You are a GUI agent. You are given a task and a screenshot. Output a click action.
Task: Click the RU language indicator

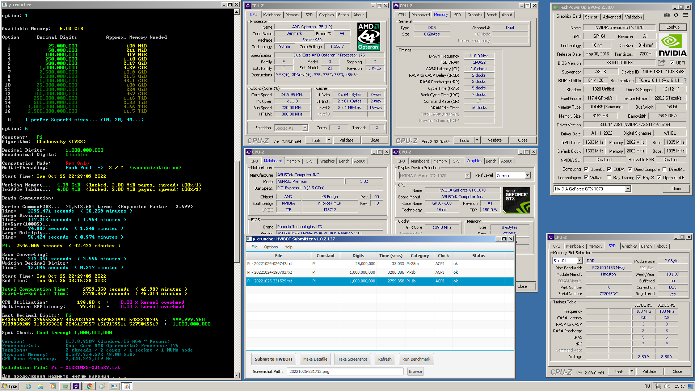pyautogui.click(x=647, y=386)
